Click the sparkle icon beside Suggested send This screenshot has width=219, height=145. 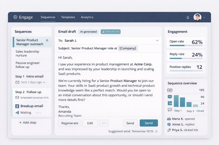pyautogui.click(x=156, y=131)
